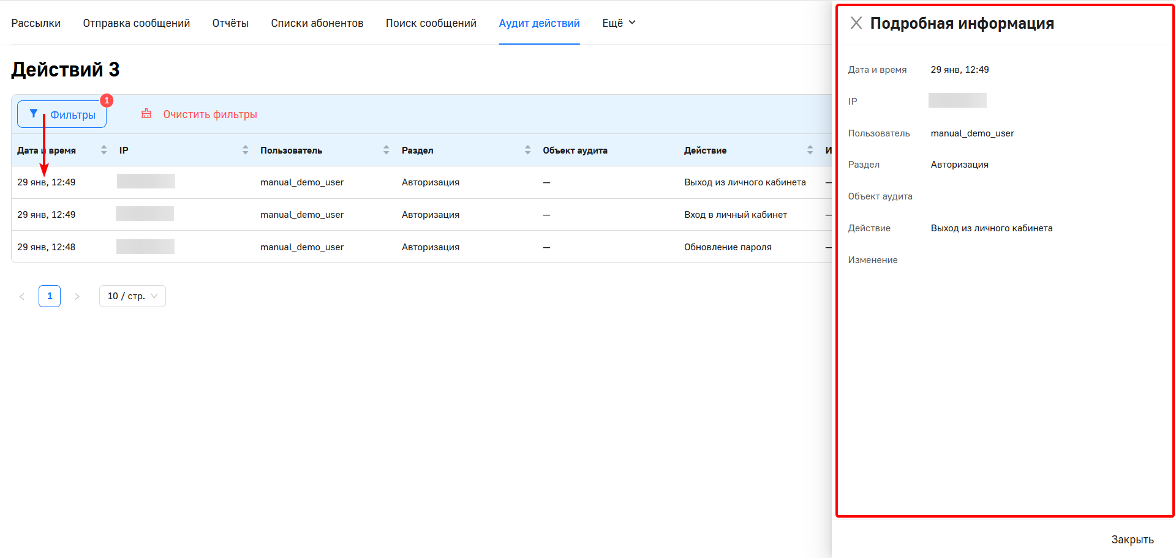This screenshot has height=558, width=1176.
Task: Go to next page arrow
Action: coord(77,297)
